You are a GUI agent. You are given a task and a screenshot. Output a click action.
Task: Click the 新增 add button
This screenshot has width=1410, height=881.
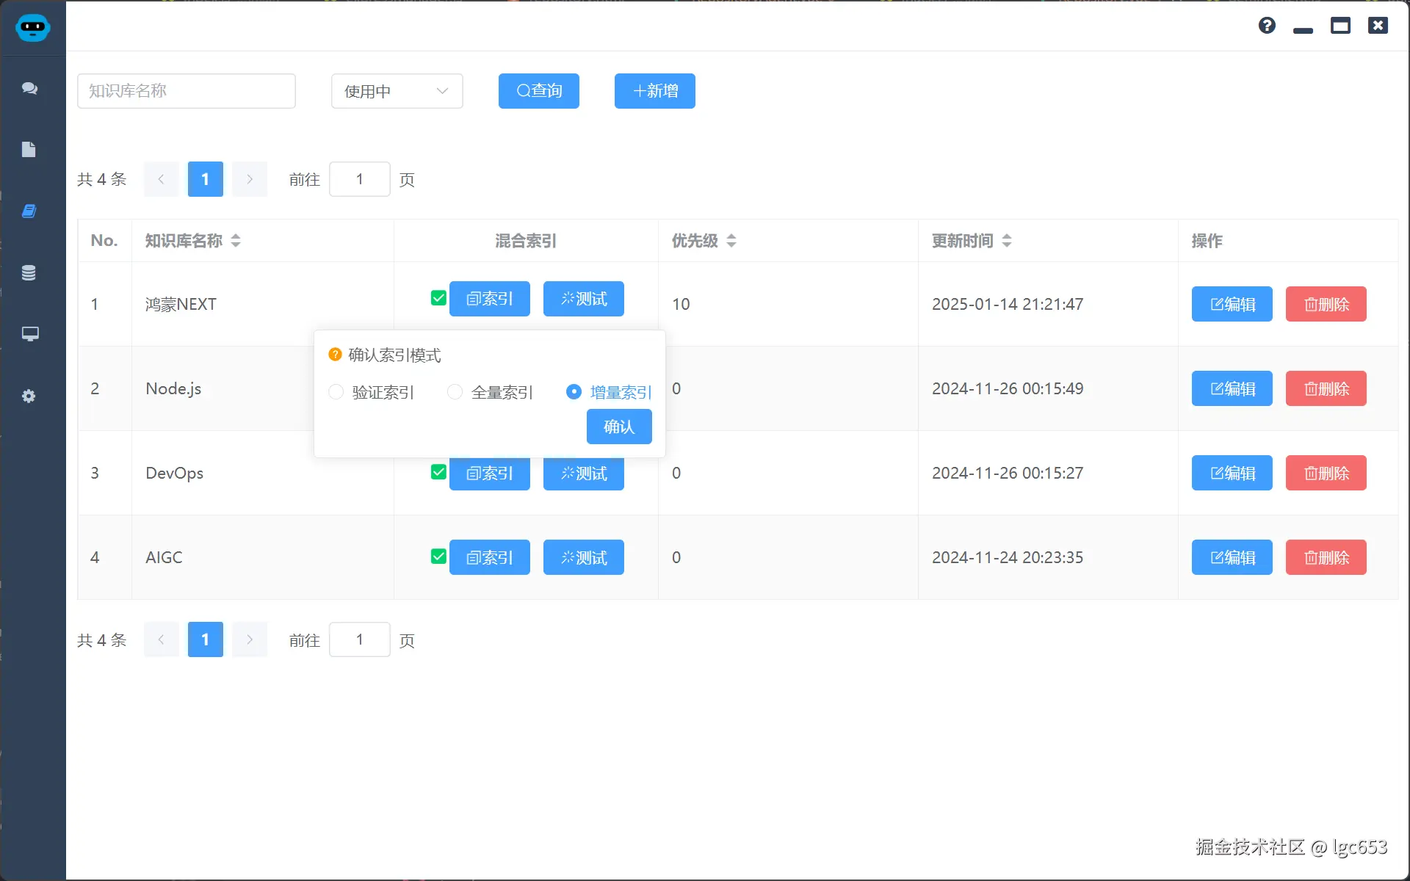654,91
